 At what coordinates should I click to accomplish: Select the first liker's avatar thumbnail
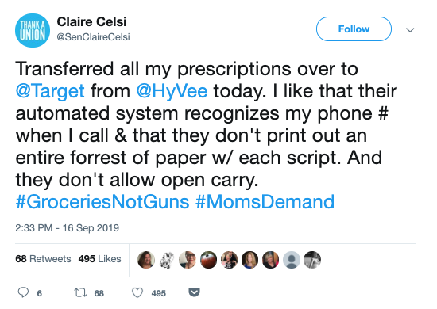146,260
